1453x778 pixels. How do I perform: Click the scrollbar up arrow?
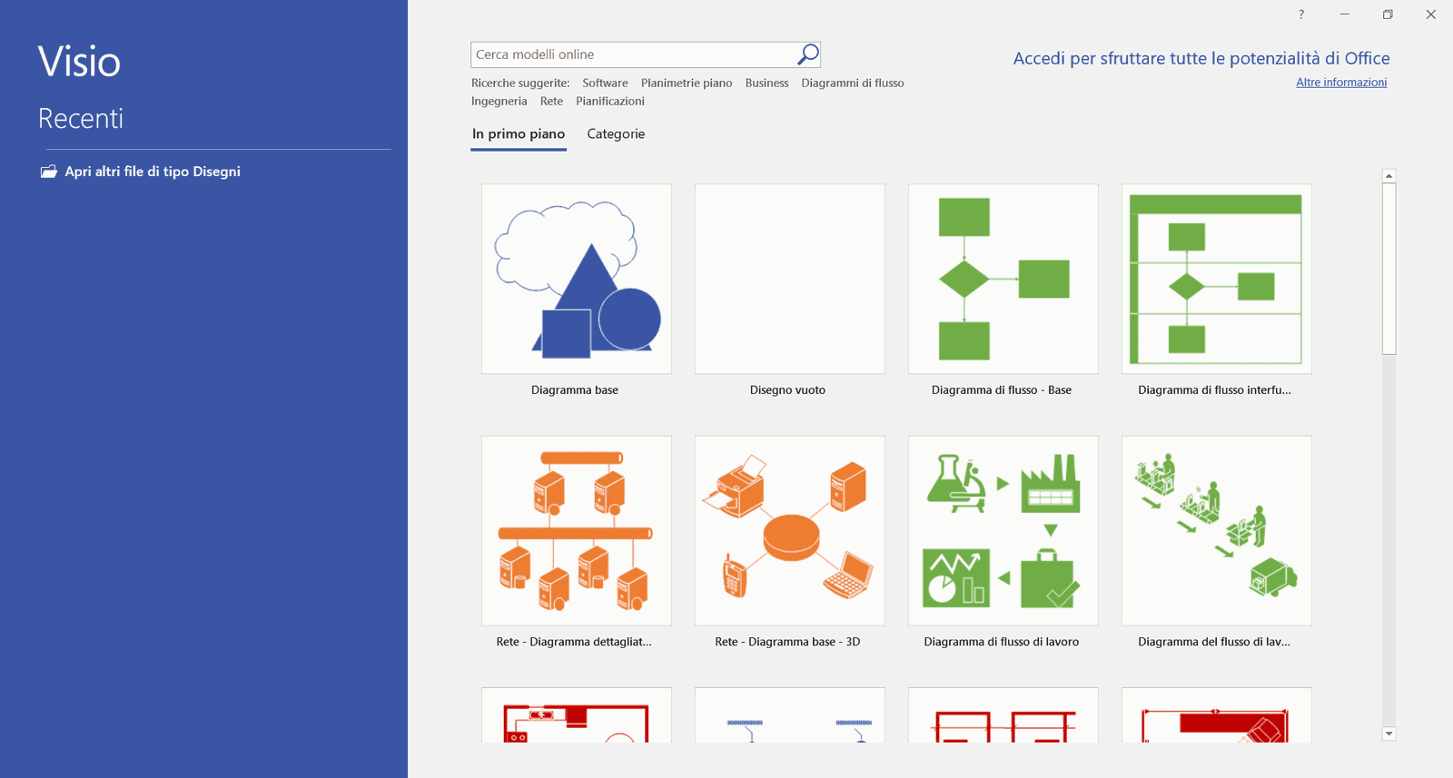(x=1389, y=175)
